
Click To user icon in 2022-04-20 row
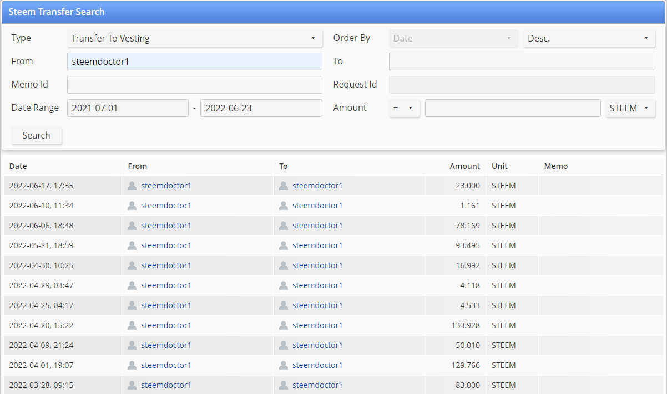click(284, 325)
